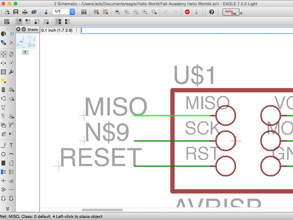Open the Grid settings icon
The width and height of the screenshot is (293, 220).
(7, 22)
